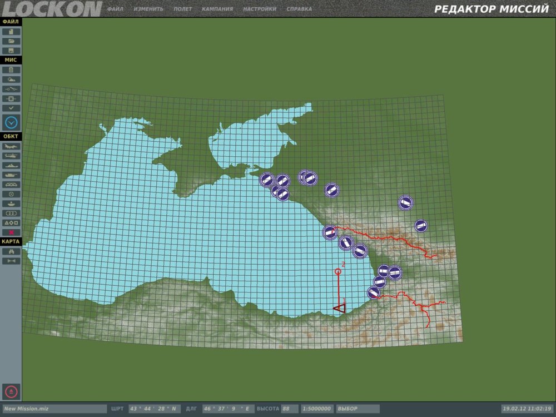Click the 1:5000000 map scale field

[317, 409]
